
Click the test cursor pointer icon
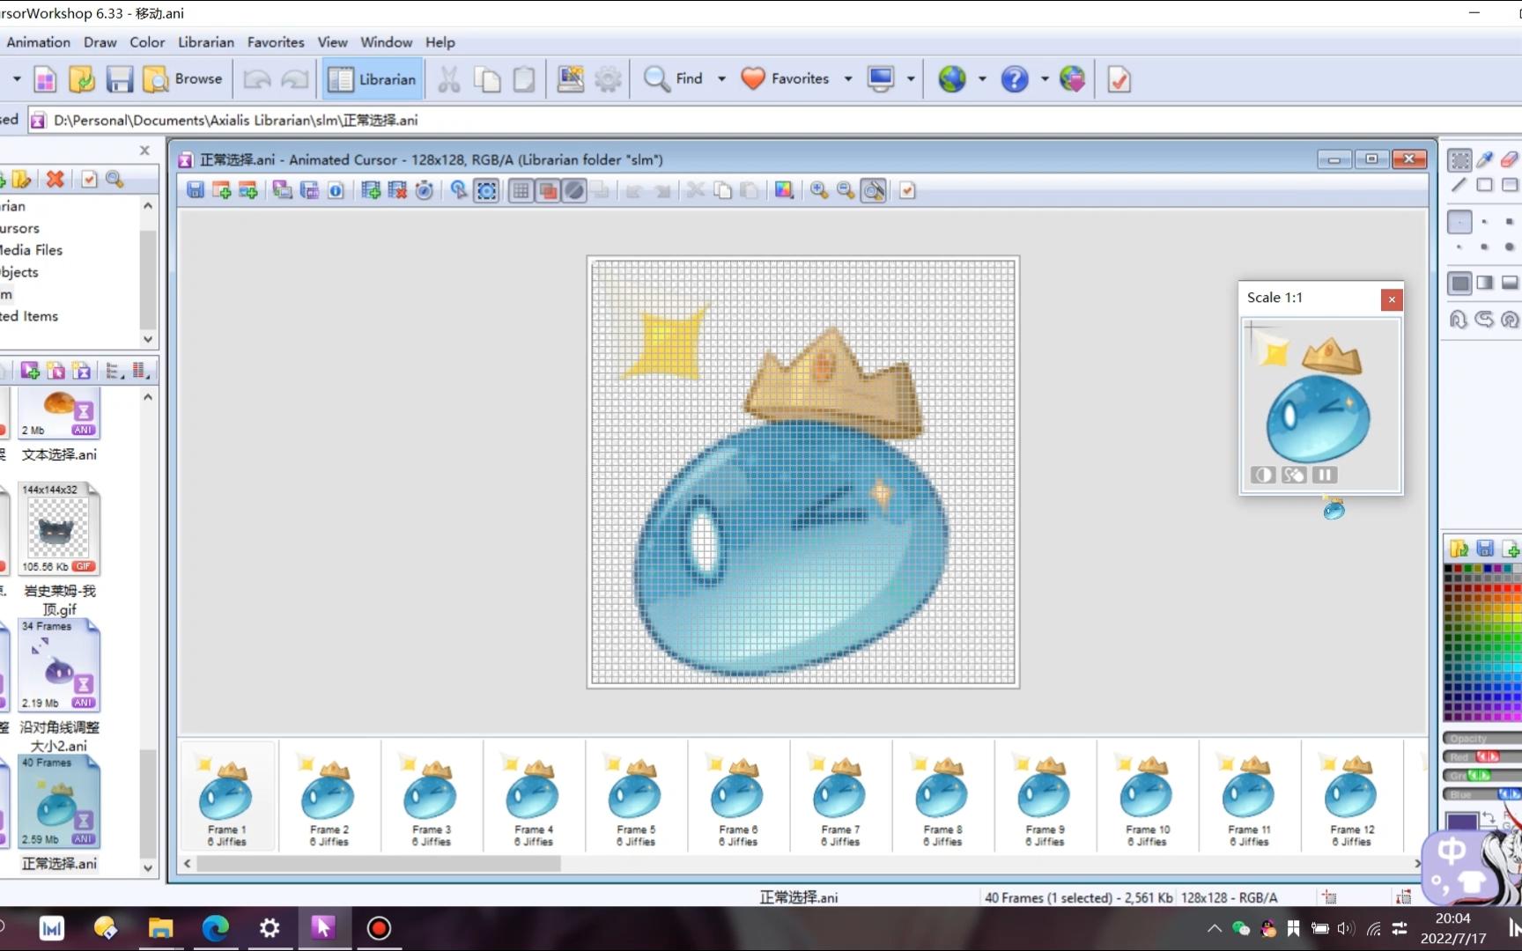459,190
